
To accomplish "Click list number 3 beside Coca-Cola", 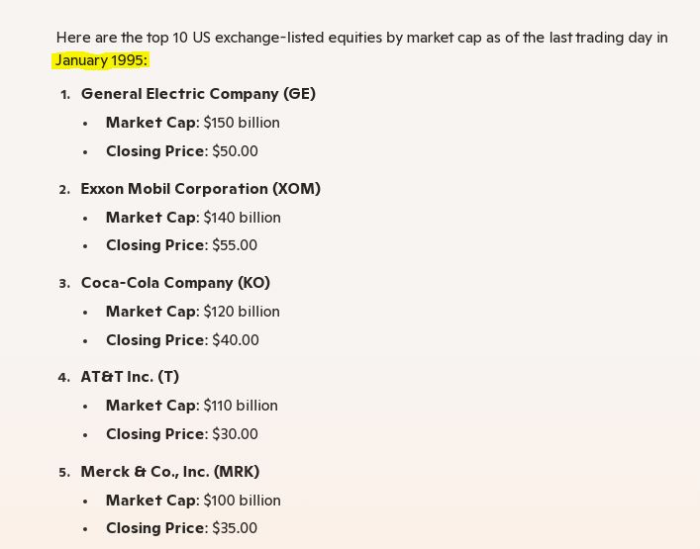I will coord(64,283).
